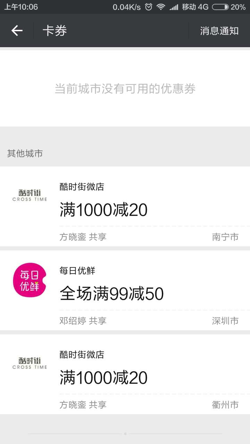The height and width of the screenshot is (444, 250).
Task: Tap the 南宁市 city label
Action: [225, 237]
